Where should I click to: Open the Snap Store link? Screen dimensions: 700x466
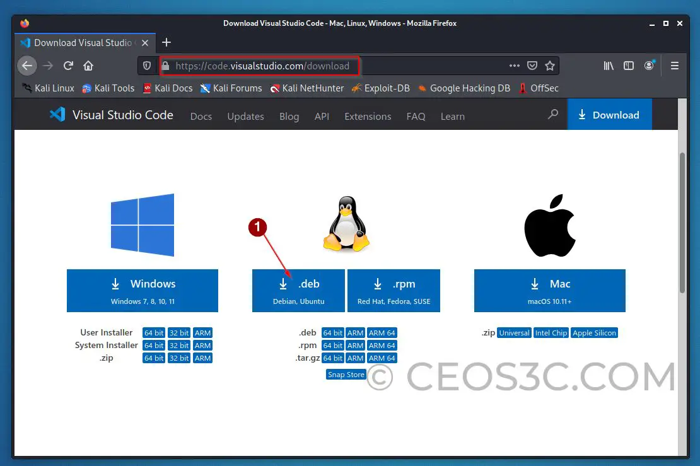click(346, 375)
